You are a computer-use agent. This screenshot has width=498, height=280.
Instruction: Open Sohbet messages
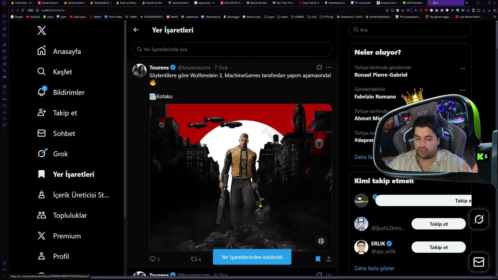click(x=56, y=133)
